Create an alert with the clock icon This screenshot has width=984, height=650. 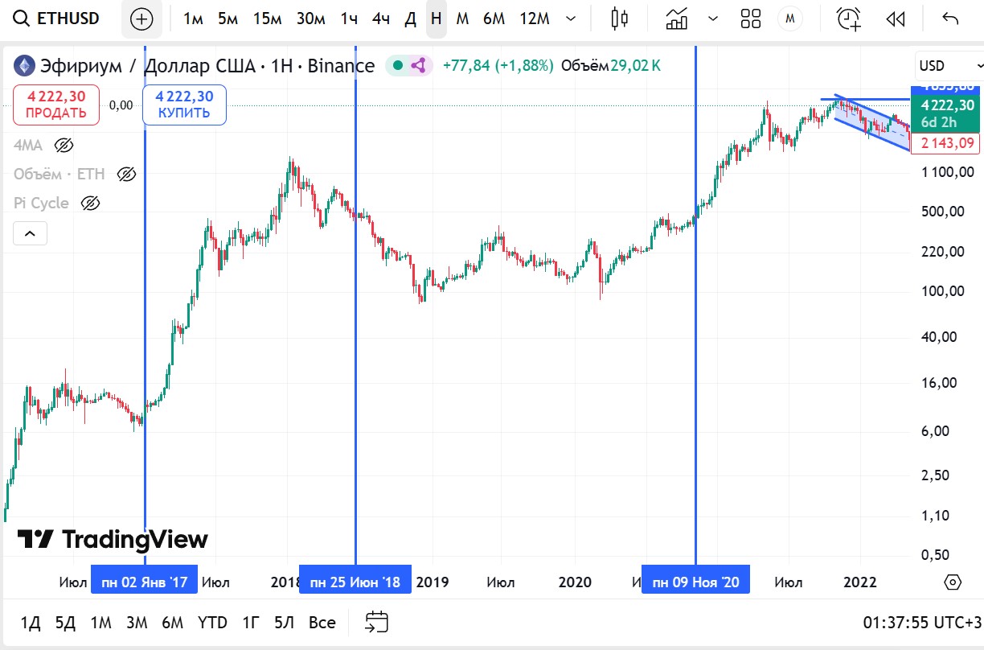[849, 19]
